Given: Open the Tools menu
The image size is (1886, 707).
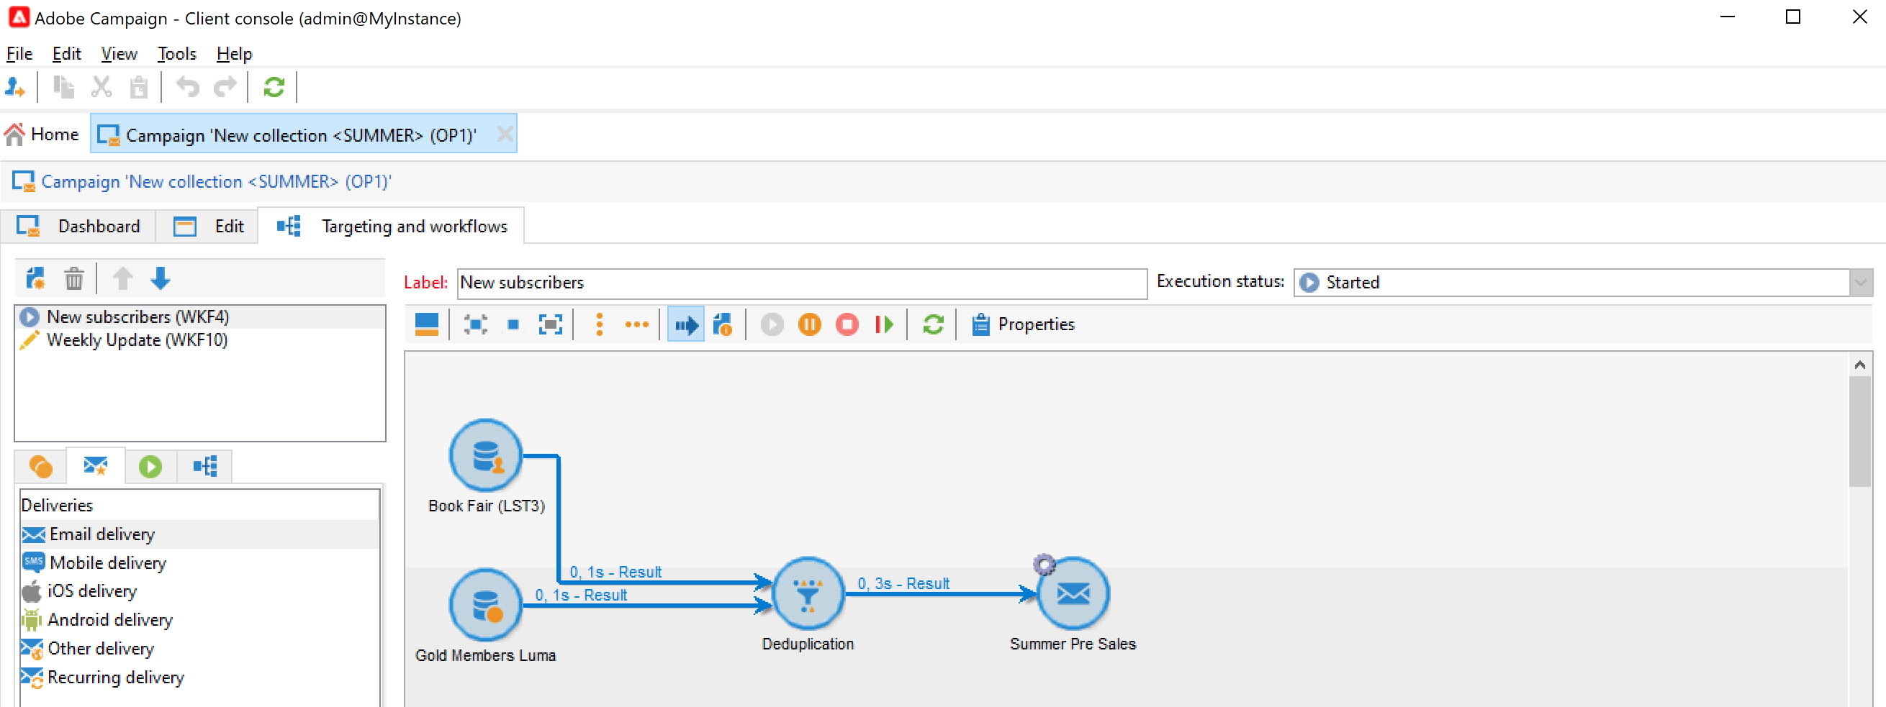Looking at the screenshot, I should [176, 53].
